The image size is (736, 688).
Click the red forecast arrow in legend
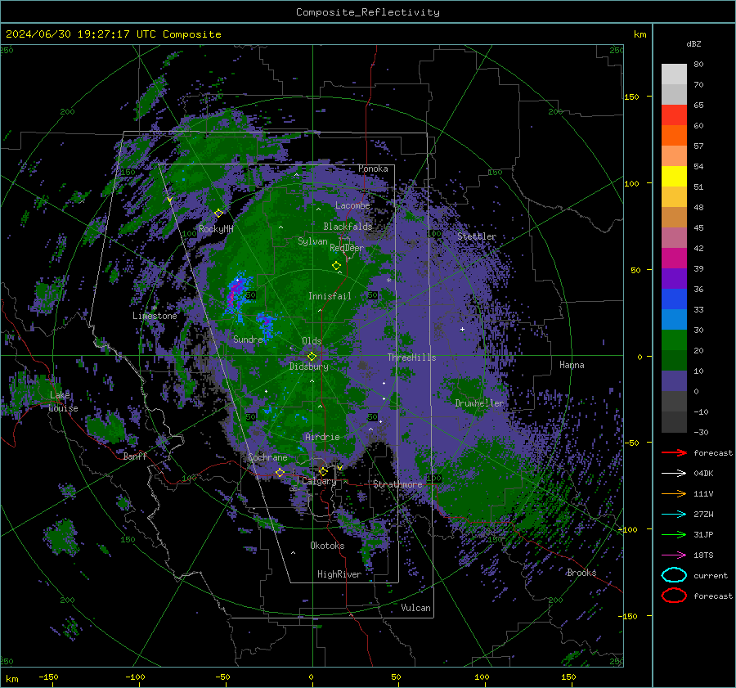[674, 452]
